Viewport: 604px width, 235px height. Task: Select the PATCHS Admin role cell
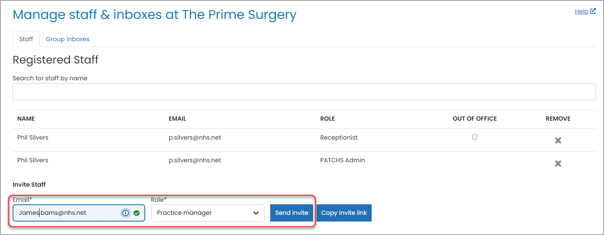(x=343, y=160)
